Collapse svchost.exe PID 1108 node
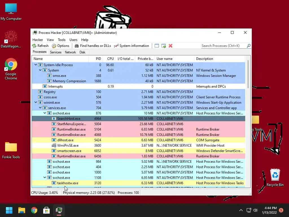The width and height of the screenshot is (289, 217). click(45, 177)
